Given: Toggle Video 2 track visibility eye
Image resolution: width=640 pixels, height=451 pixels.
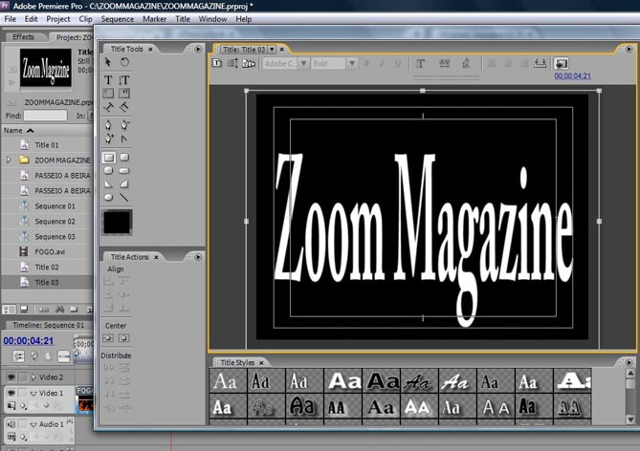Looking at the screenshot, I should (11, 377).
